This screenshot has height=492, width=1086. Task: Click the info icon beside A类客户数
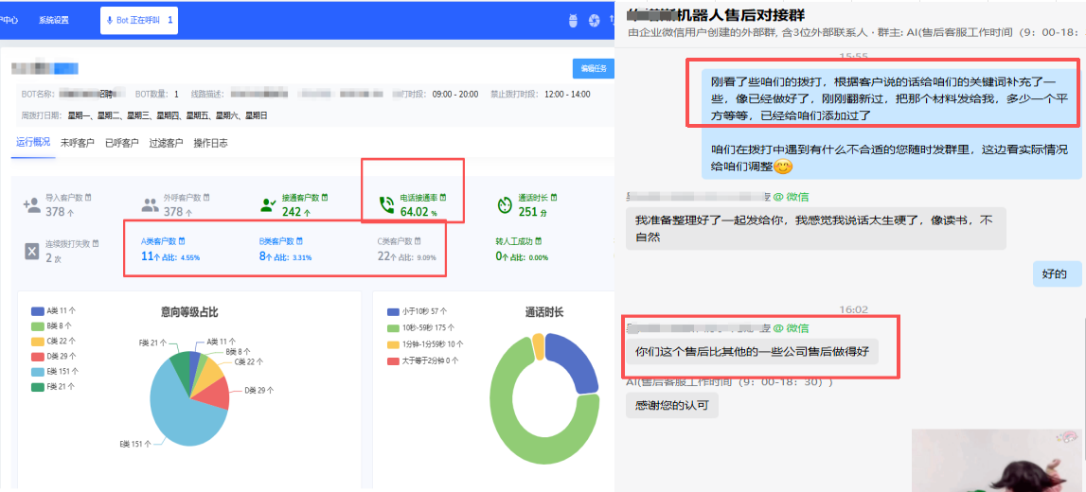(183, 241)
